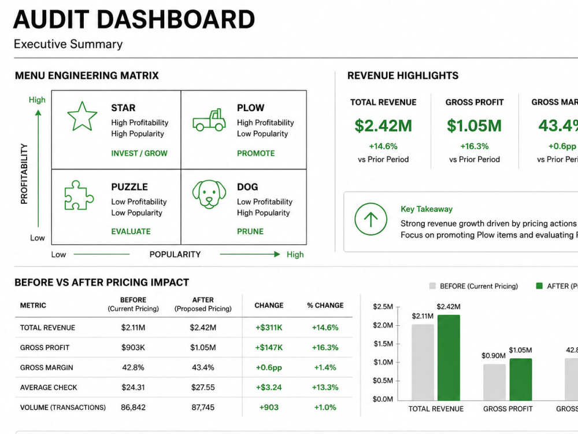
Task: Click the Puzzle piece icon
Action: tap(79, 195)
